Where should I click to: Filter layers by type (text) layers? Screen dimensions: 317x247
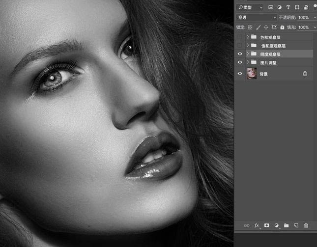click(288, 7)
